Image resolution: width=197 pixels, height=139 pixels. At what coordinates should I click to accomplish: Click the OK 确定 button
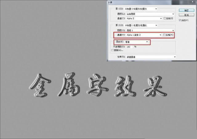pyautogui.click(x=187, y=10)
